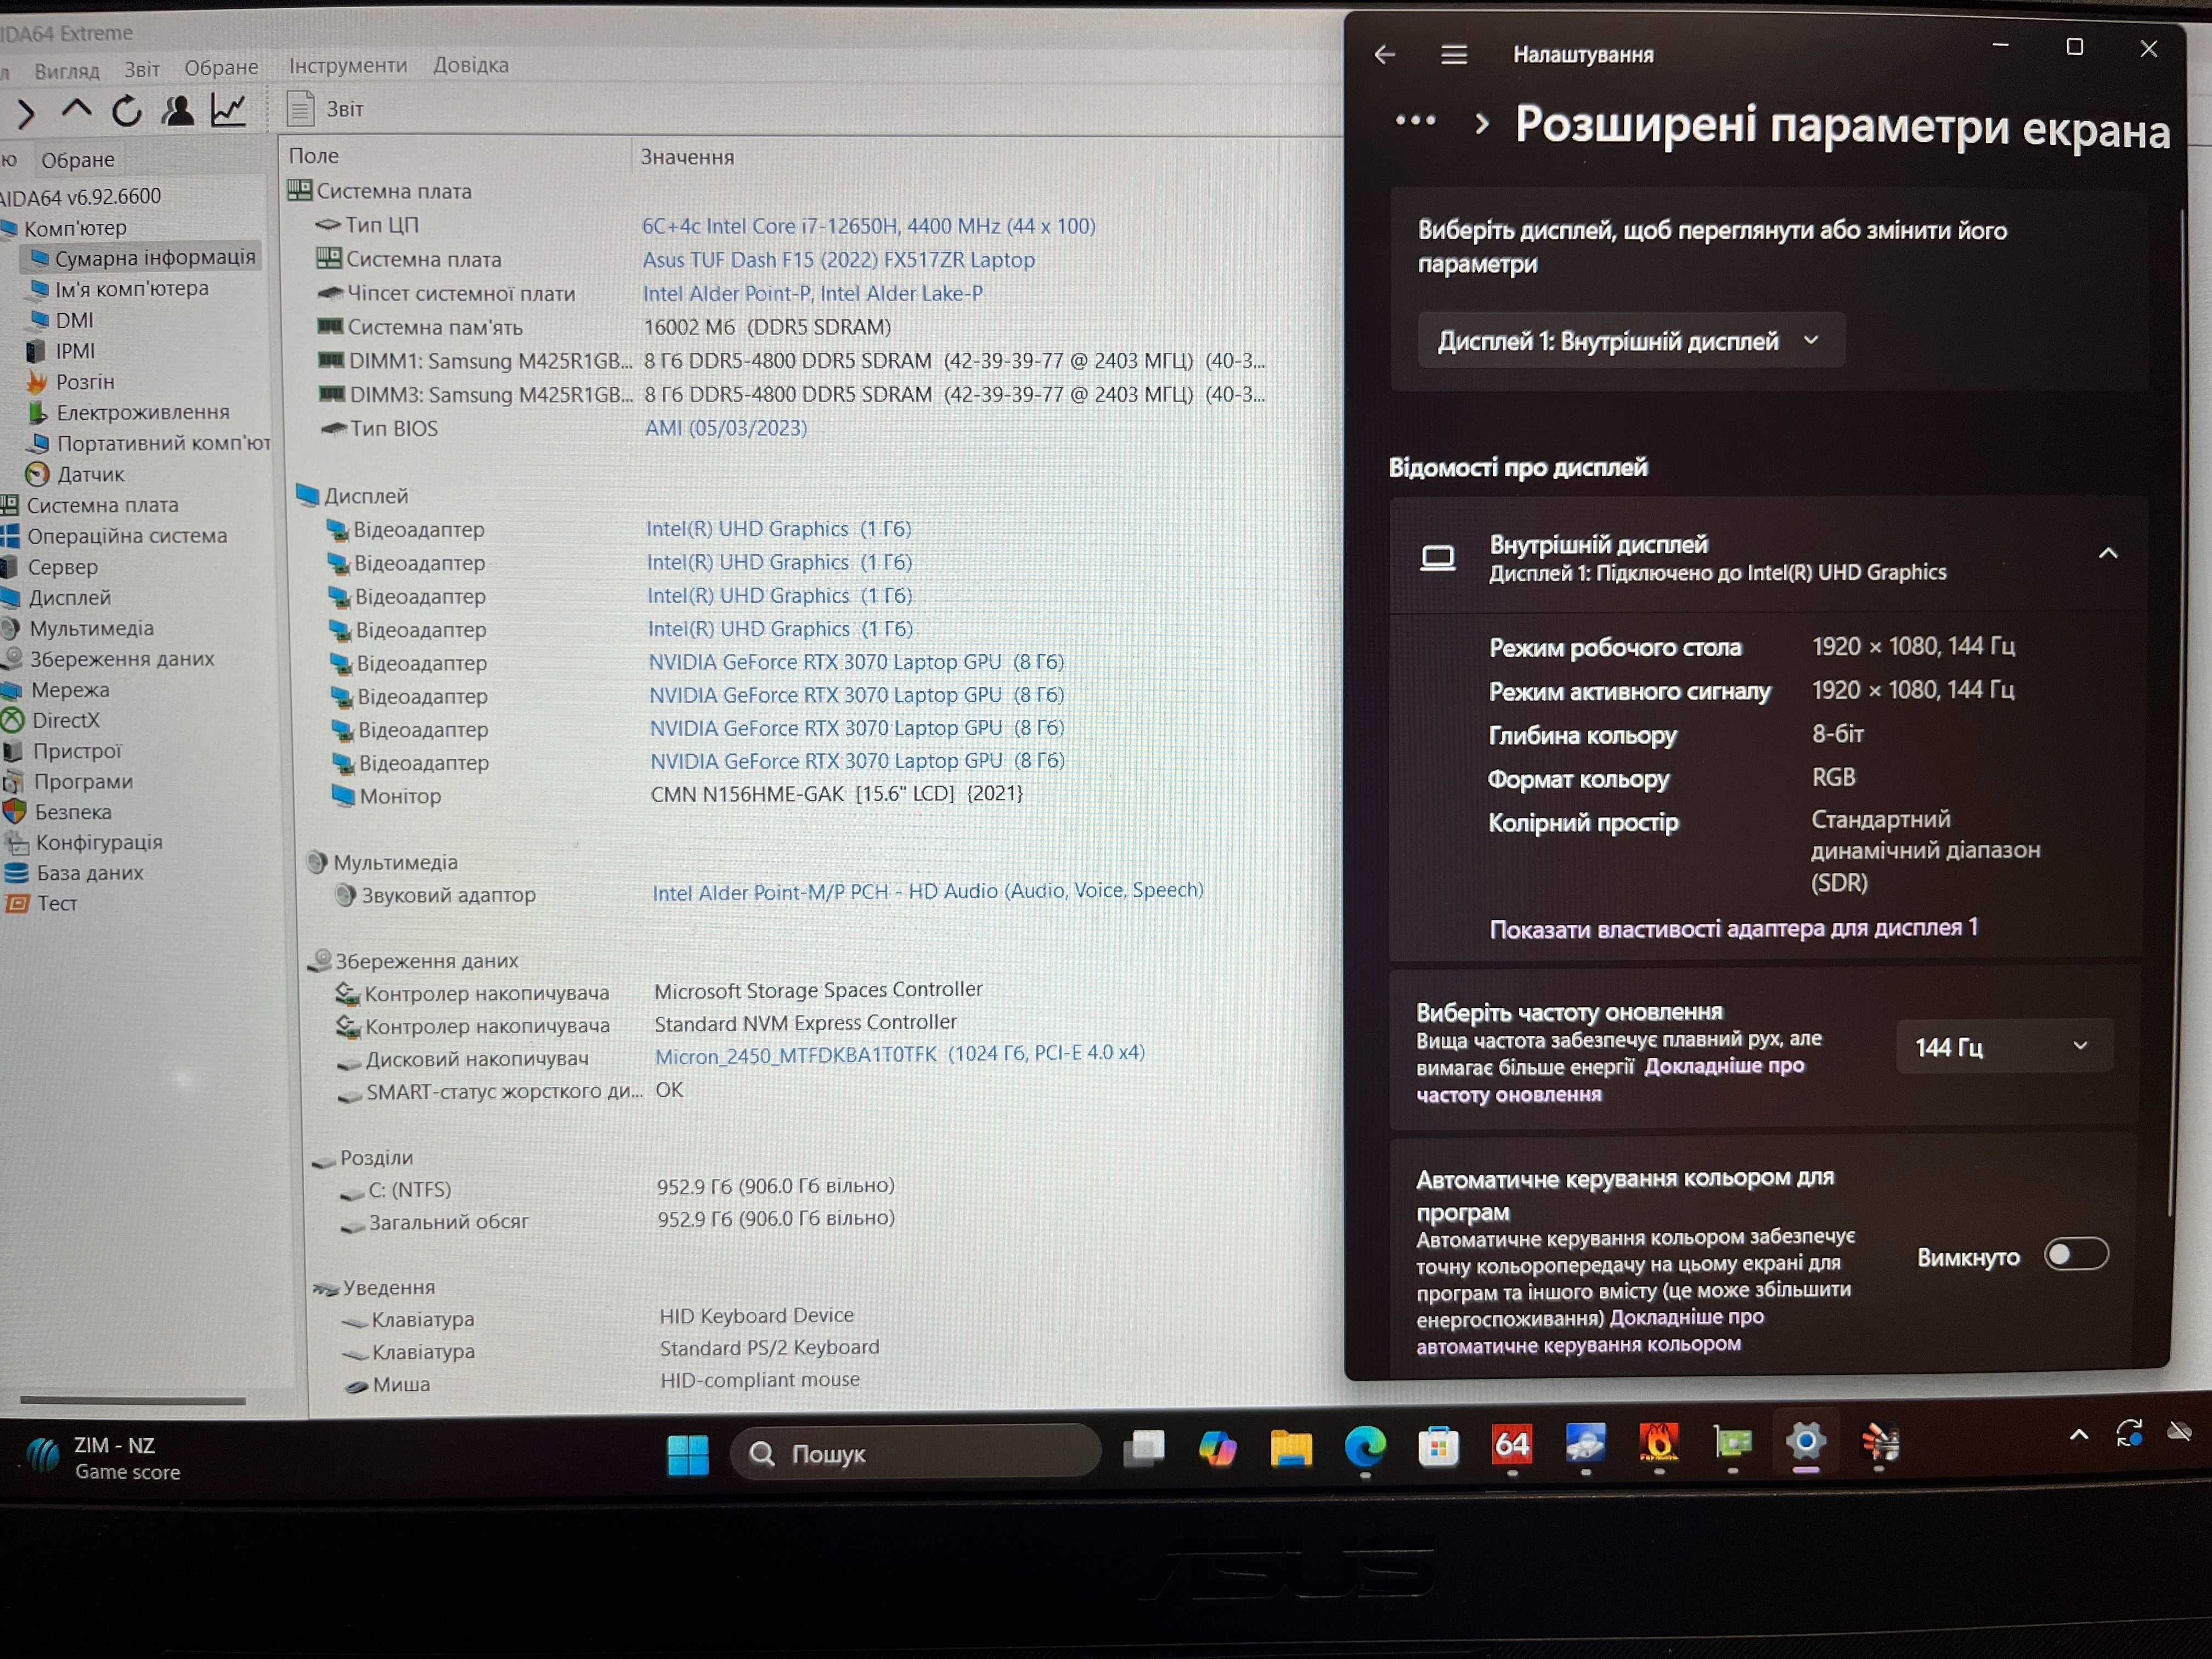
Task: Click Показати властивості адаптера для дисплея 1
Action: pos(1733,928)
